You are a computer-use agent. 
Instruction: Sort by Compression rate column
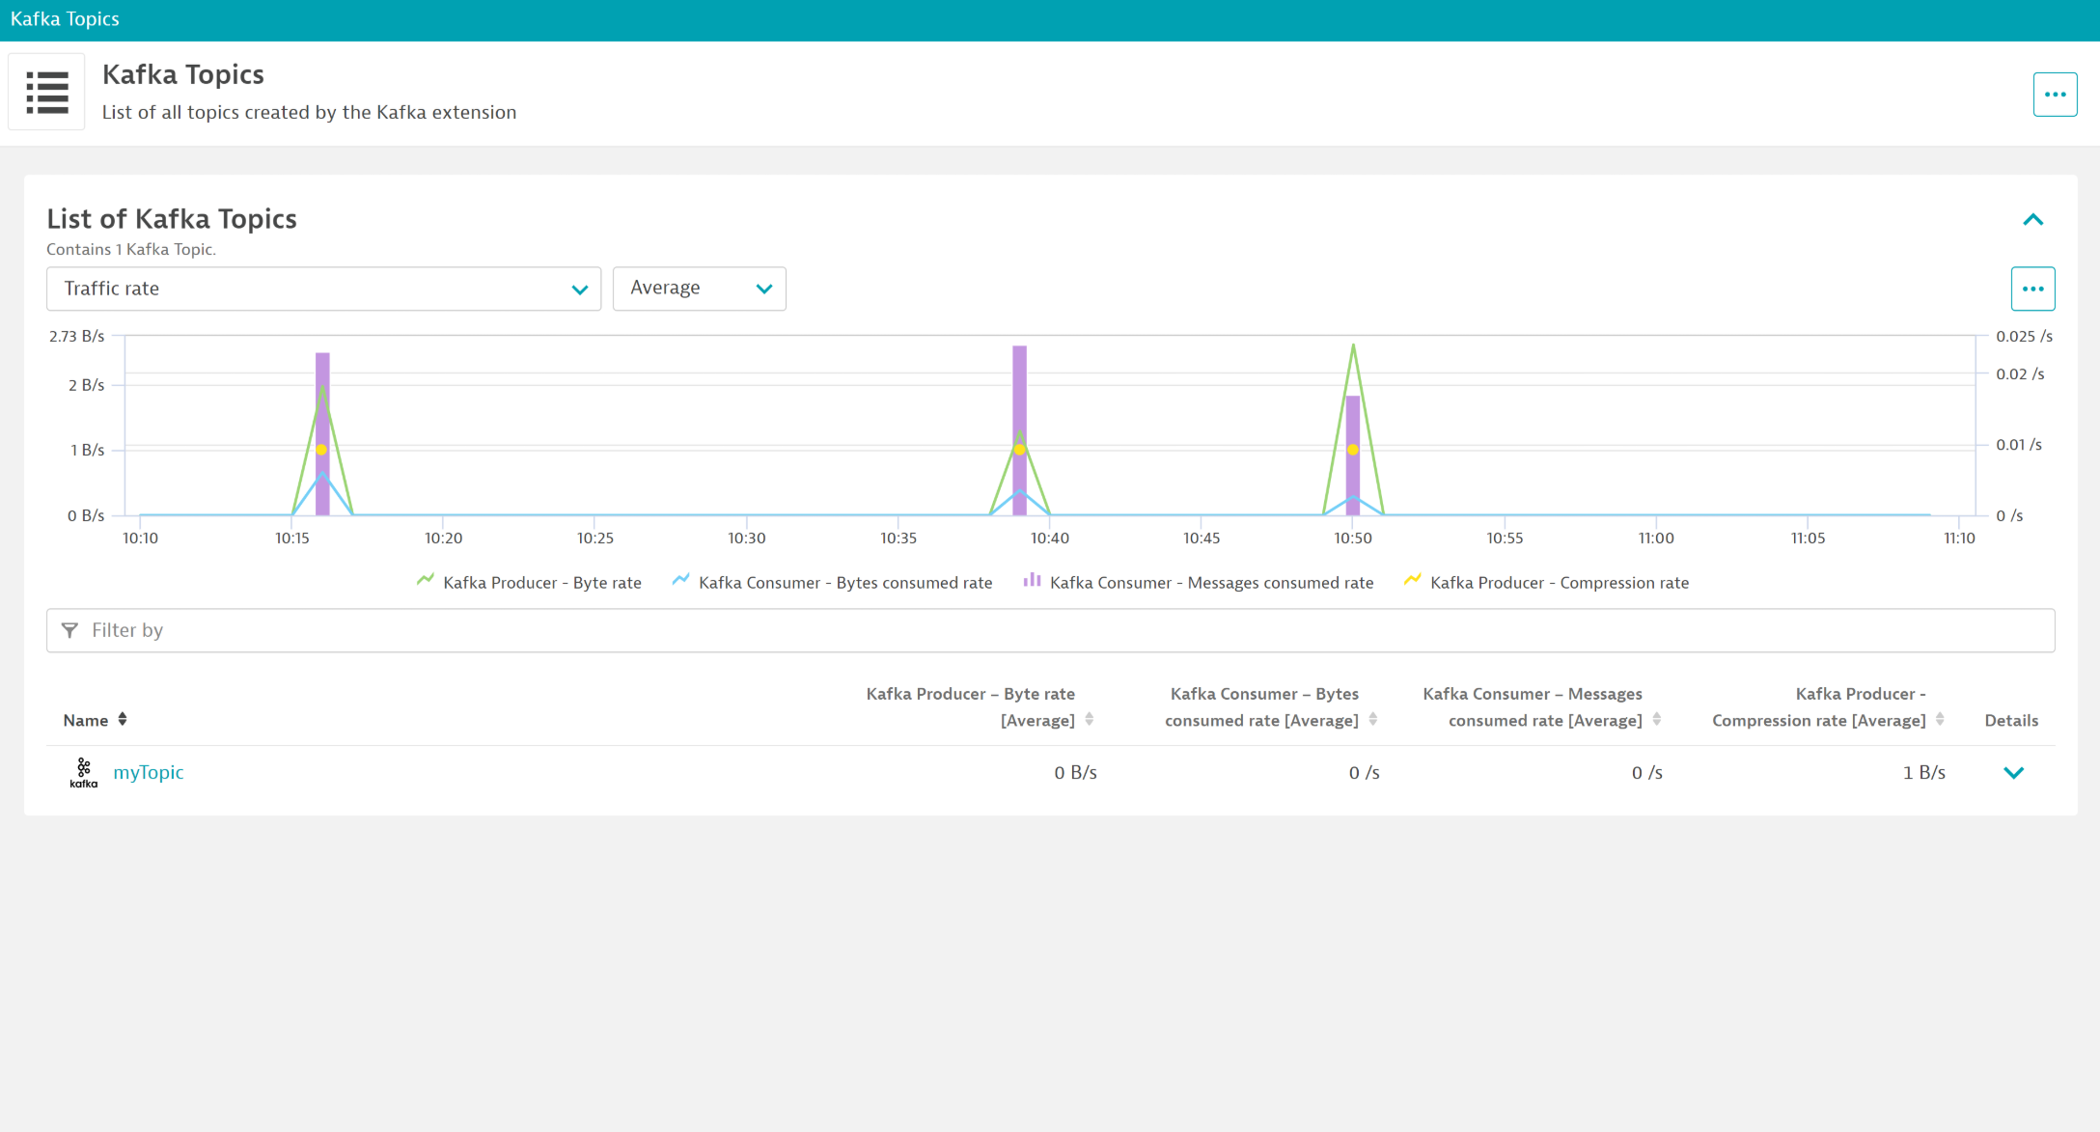click(1940, 720)
